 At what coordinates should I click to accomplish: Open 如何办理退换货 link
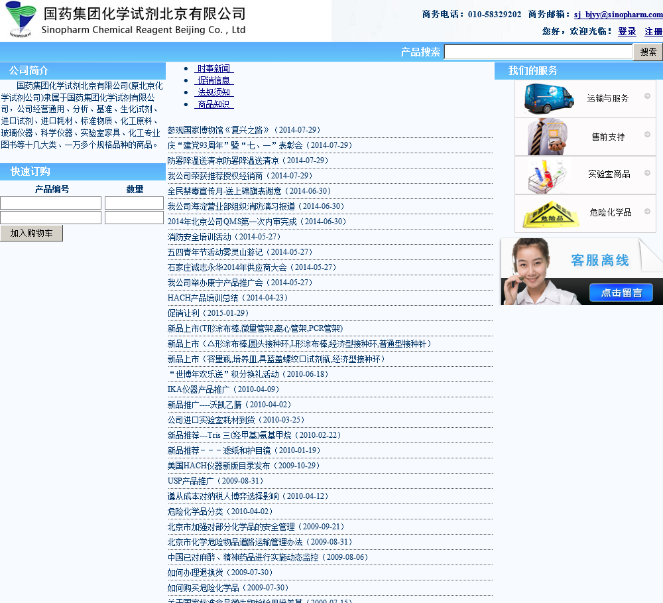click(x=220, y=572)
